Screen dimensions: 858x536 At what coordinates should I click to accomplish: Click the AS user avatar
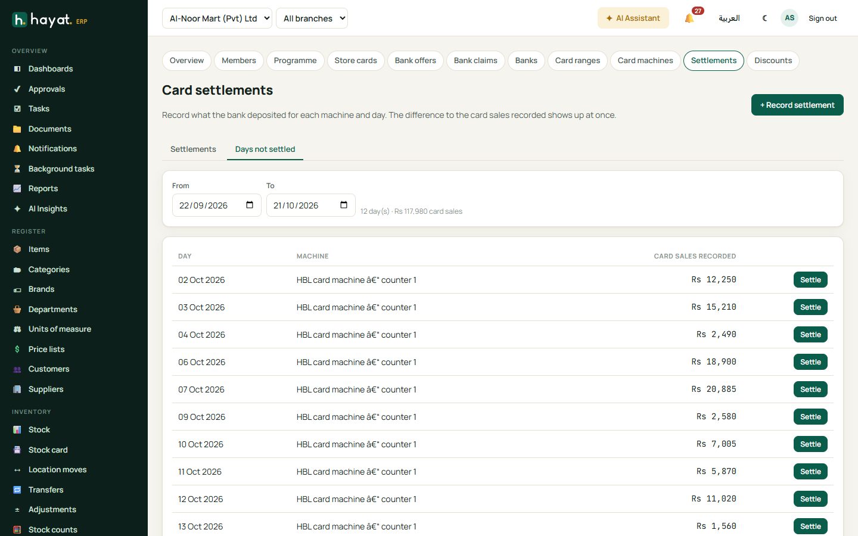[x=789, y=18]
